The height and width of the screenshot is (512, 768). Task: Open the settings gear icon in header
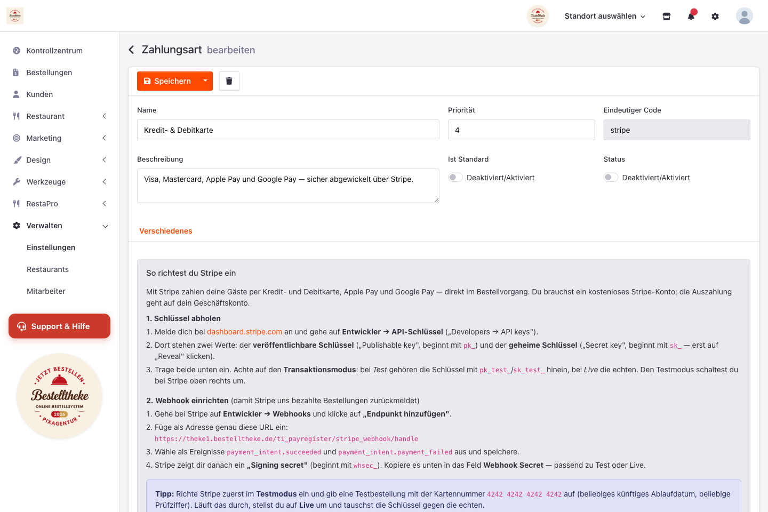[x=715, y=17]
